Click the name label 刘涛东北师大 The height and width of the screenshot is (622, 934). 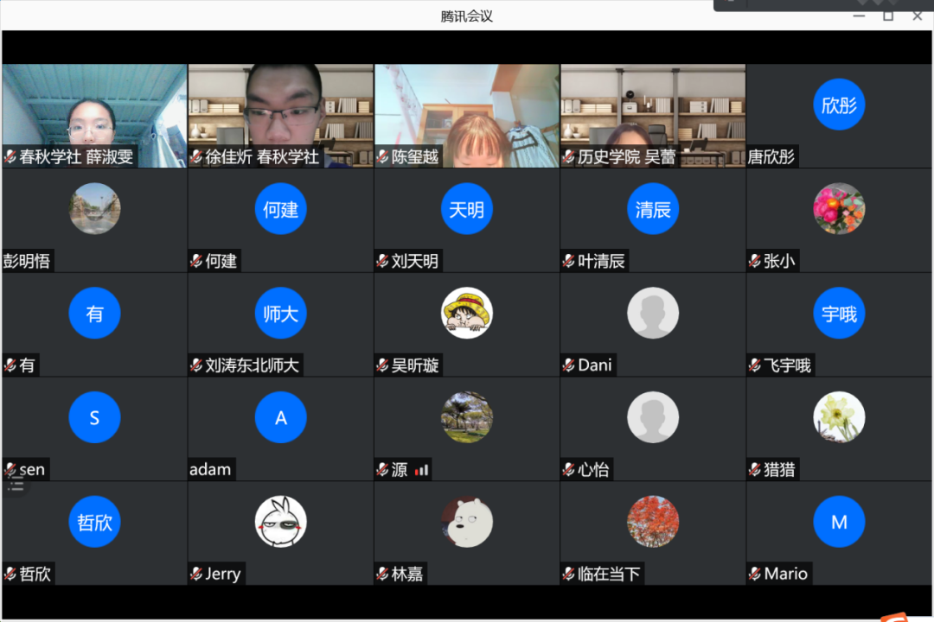point(252,365)
